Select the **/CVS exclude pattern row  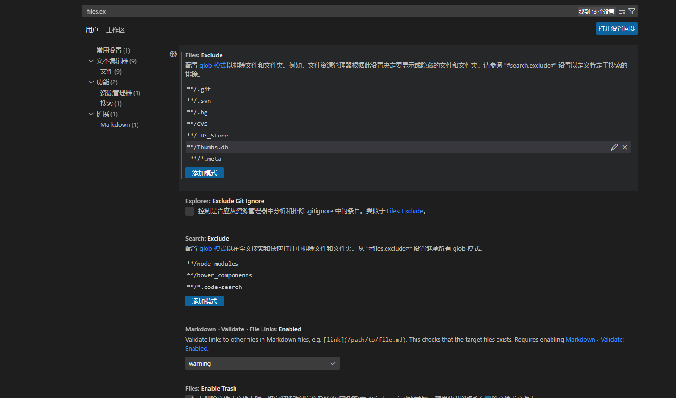[408, 124]
